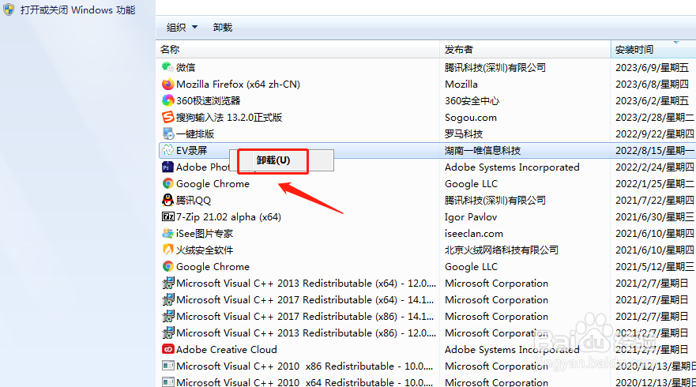Click the Adobe Creative Cloud icon
Image resolution: width=696 pixels, height=387 pixels.
167,349
